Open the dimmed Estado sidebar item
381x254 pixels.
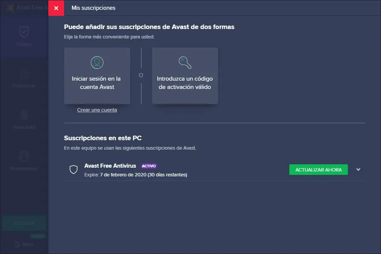click(x=24, y=37)
